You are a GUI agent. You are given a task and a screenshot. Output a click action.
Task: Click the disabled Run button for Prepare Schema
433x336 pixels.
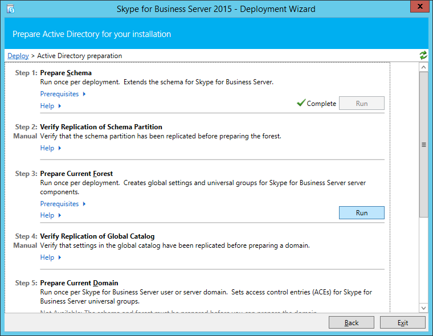361,103
